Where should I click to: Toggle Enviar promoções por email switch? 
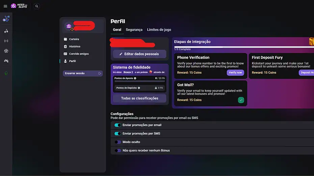(x=118, y=125)
